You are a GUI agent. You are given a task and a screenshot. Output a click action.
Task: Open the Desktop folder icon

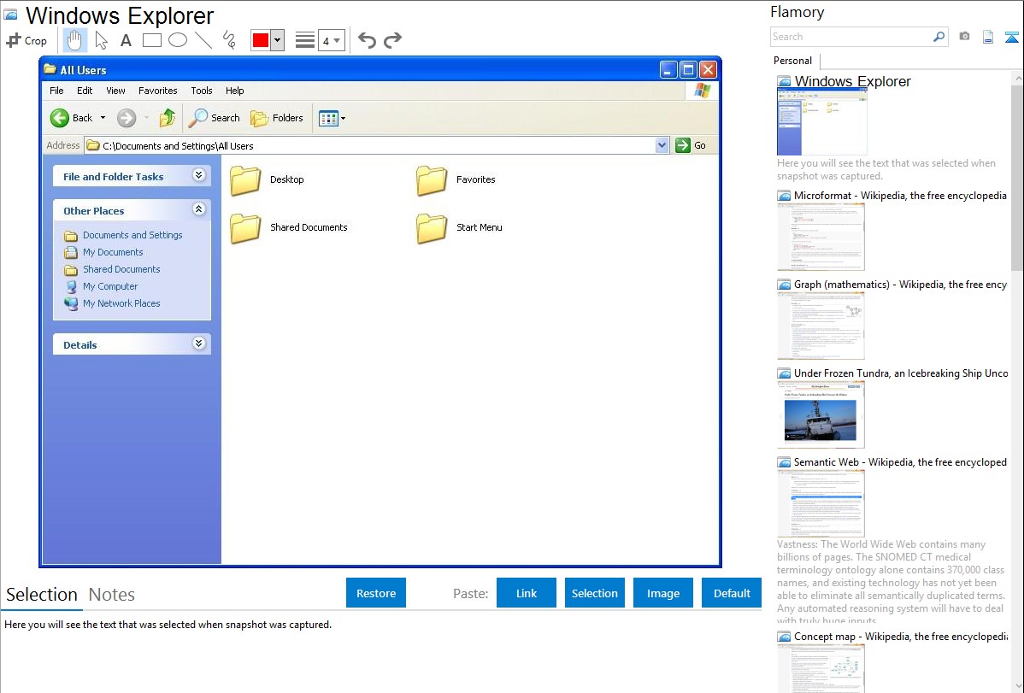(245, 180)
